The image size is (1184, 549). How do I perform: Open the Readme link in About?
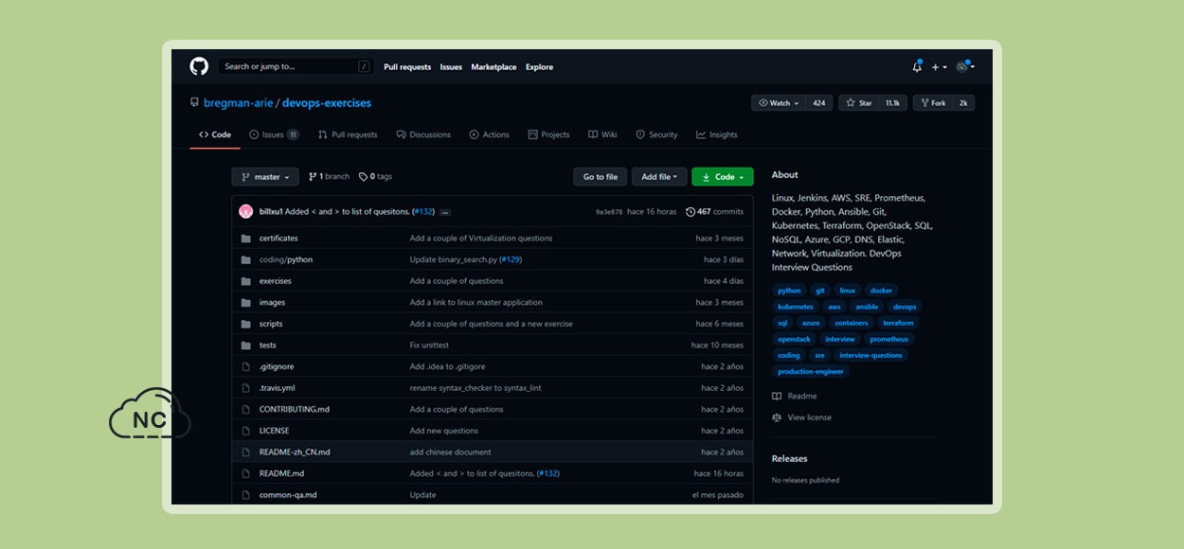[x=794, y=397]
